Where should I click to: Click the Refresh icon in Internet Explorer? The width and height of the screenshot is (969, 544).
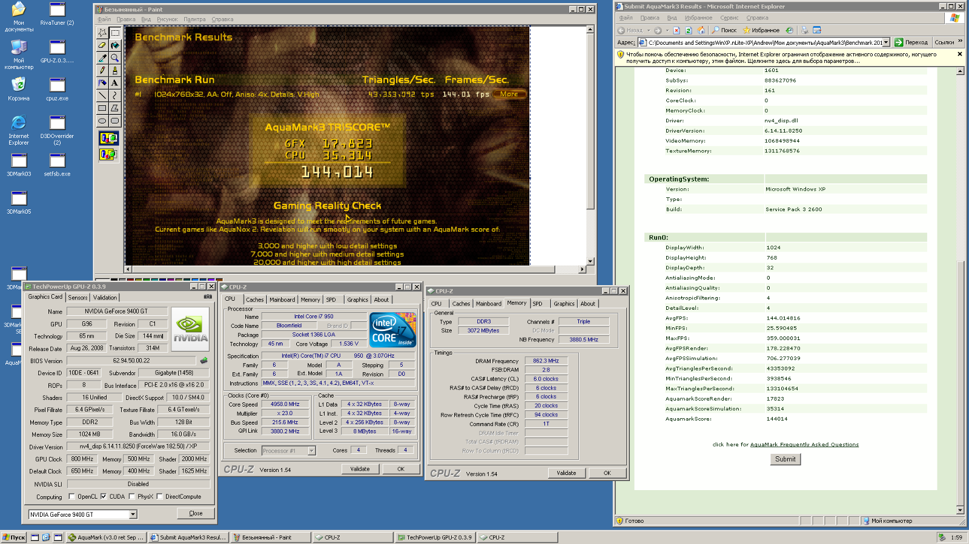(689, 30)
